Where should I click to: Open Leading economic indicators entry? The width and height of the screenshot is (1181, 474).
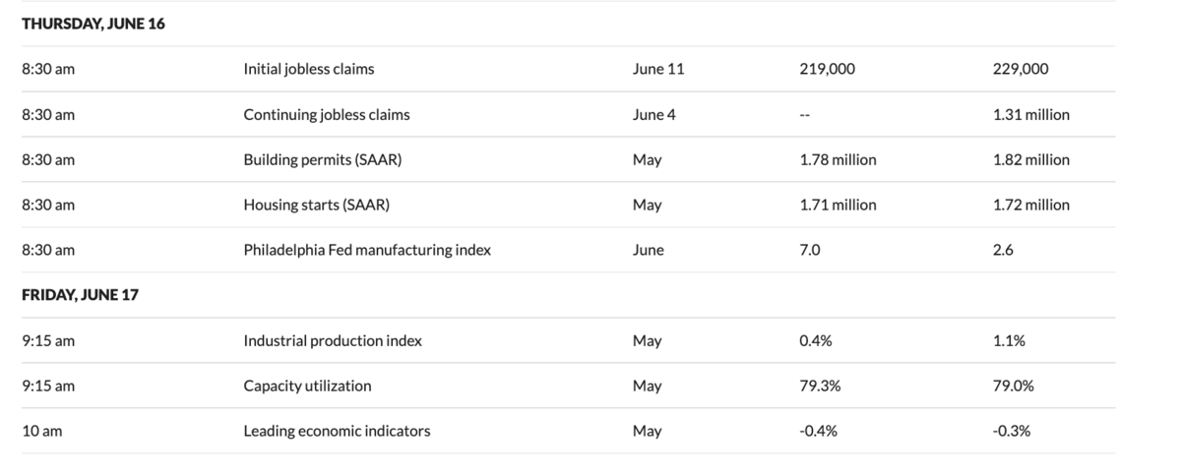(337, 431)
